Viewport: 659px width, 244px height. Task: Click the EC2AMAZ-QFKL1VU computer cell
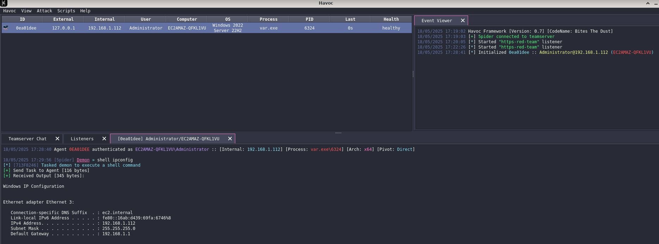pos(187,28)
